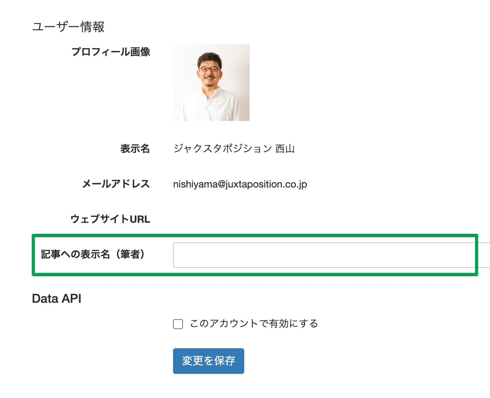Click 西山 in the display name

click(285, 149)
